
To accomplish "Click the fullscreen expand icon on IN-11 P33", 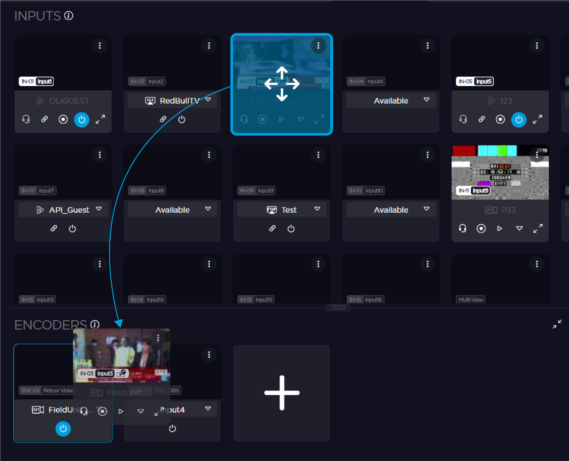I will (538, 228).
